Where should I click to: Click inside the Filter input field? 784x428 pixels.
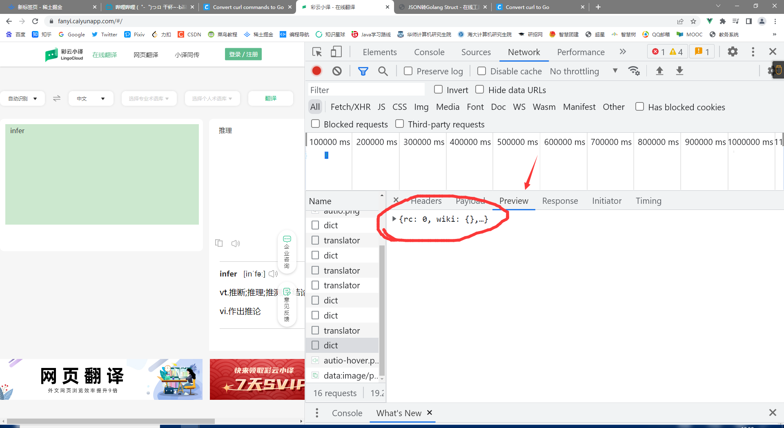tap(365, 89)
